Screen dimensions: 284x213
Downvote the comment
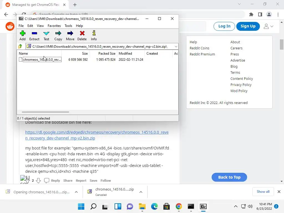tap(38, 181)
